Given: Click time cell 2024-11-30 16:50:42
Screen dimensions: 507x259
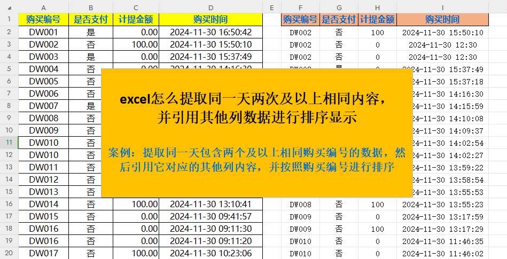Looking at the screenshot, I should [x=211, y=32].
